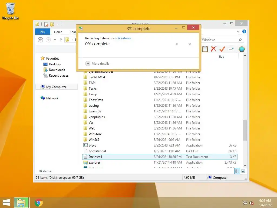Screen dimensions: 277x208
Task: Click the network tray icon
Action: (245, 203)
